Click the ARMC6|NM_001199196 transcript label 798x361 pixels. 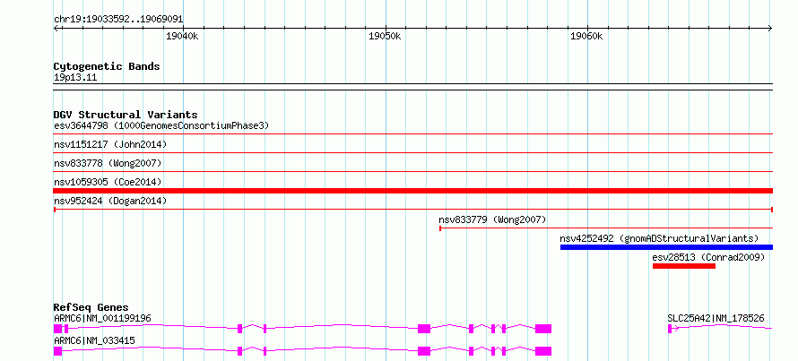(102, 318)
